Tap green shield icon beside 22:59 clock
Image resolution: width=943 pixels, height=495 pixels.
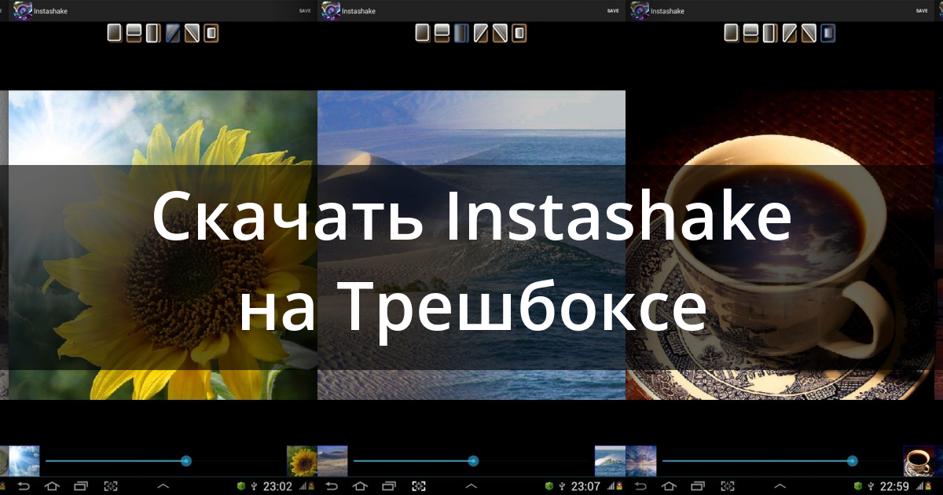[859, 486]
